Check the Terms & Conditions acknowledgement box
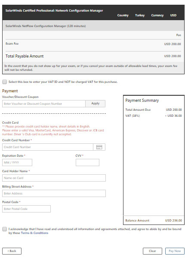185x261 pixels. click(x=4, y=229)
